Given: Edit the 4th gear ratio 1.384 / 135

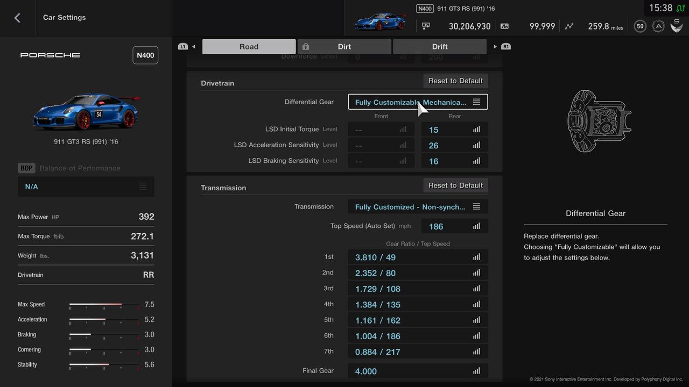Looking at the screenshot, I should [x=418, y=304].
